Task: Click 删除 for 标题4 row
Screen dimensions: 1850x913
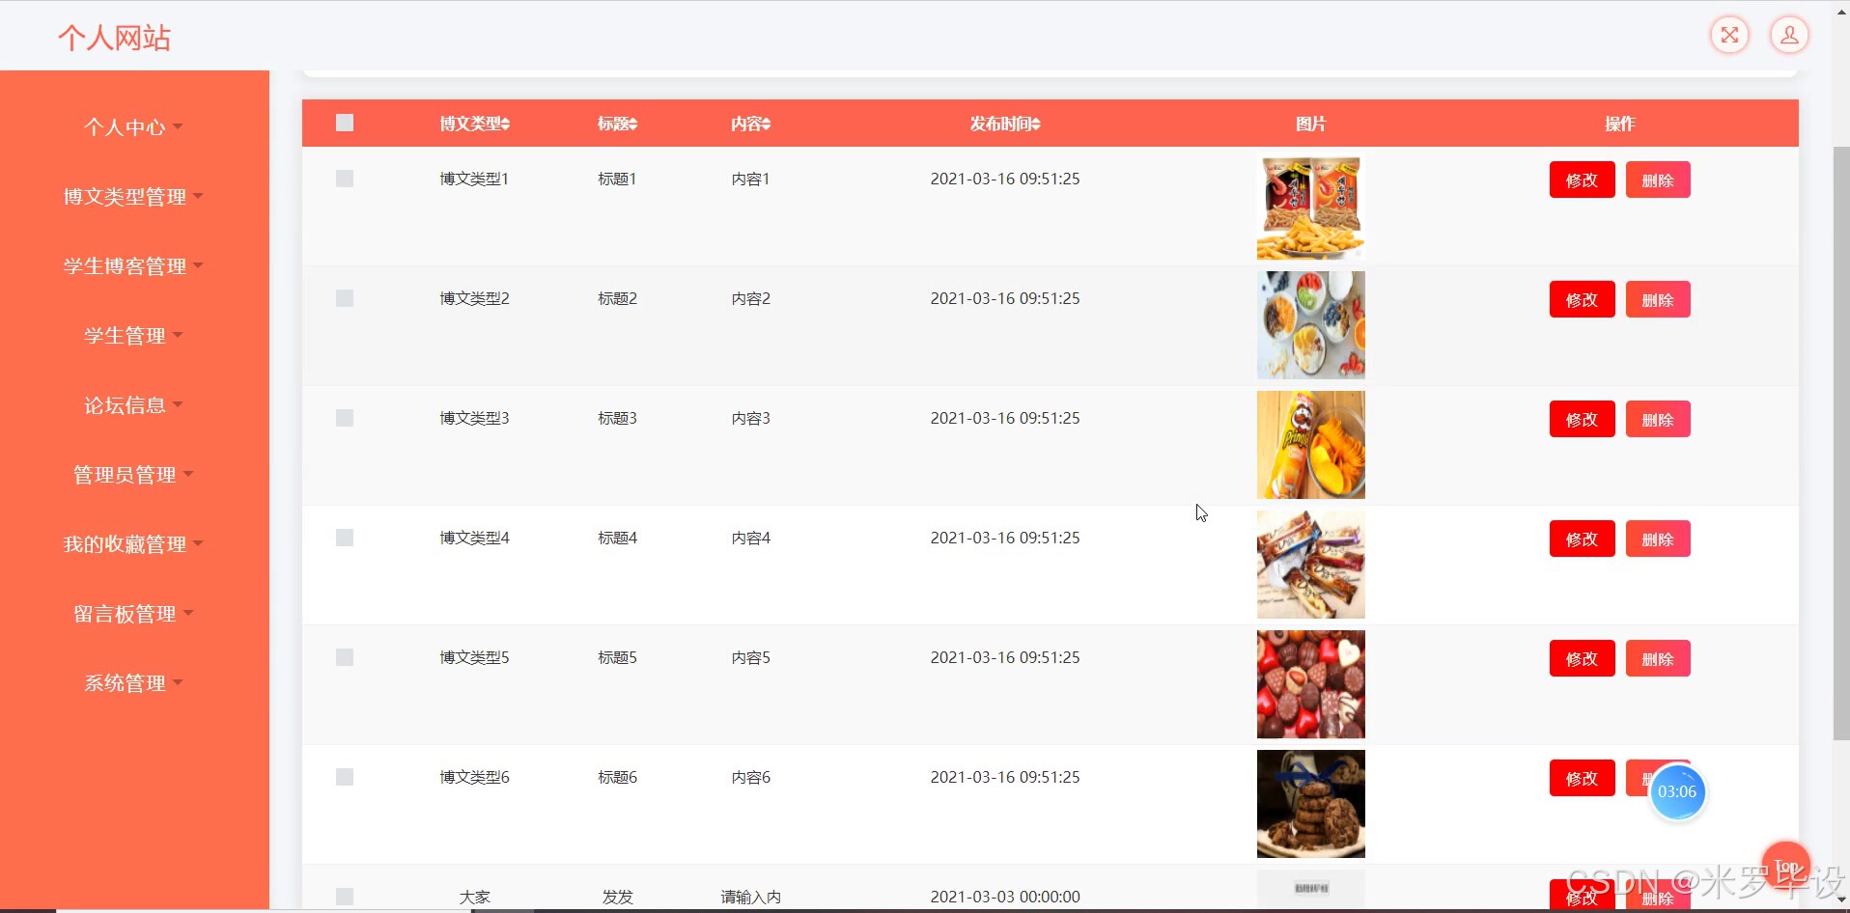Action: (x=1658, y=539)
